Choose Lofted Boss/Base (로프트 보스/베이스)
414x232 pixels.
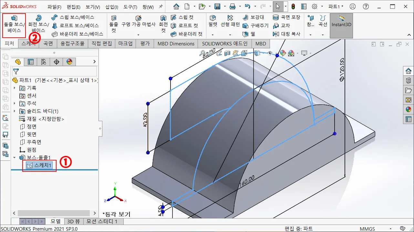click(x=75, y=25)
